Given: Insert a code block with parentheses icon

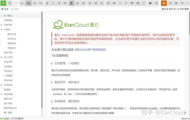Looking at the screenshot, I should (x=120, y=3).
